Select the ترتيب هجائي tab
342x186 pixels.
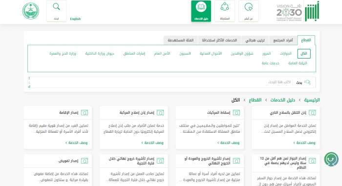[x=255, y=41]
